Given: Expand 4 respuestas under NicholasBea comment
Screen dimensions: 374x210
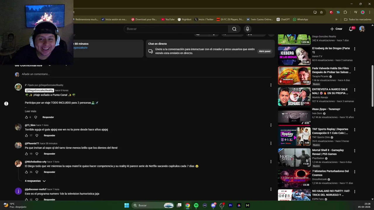Looking at the screenshot, I should pos(35,181).
